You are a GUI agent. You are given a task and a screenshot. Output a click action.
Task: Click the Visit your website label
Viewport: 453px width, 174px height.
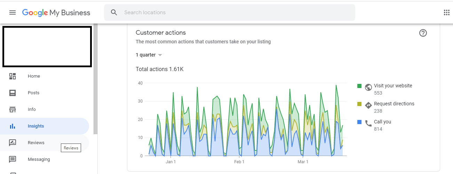click(x=393, y=86)
